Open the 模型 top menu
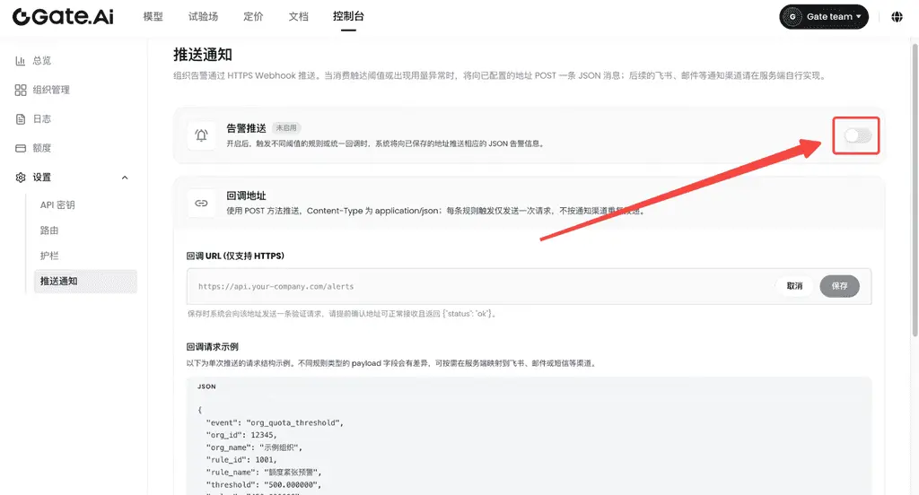Image resolution: width=919 pixels, height=495 pixels. 153,16
